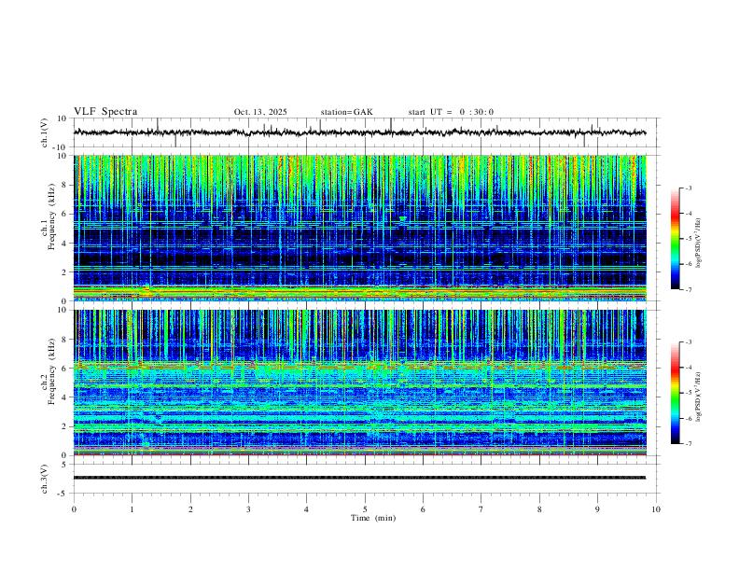This screenshot has height=571, width=739.
Task: Click time axis tick label "7"
Action: point(481,509)
